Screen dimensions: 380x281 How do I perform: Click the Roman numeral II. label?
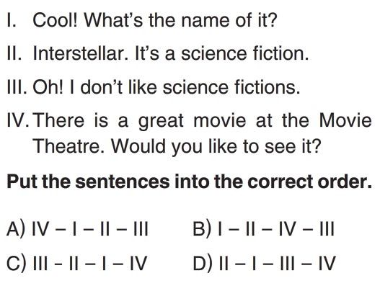[x=14, y=53]
